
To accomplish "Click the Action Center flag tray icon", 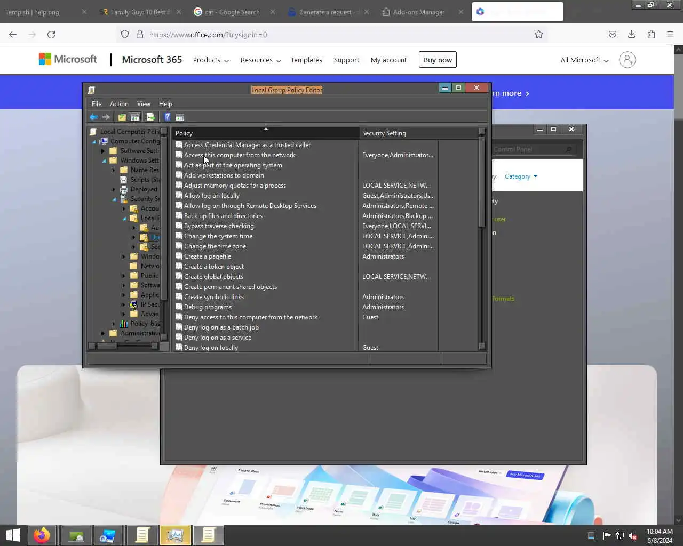I will [x=607, y=535].
